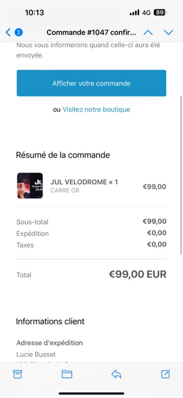Open the move-to-folder icon
This screenshot has height=398, width=183.
(67, 374)
